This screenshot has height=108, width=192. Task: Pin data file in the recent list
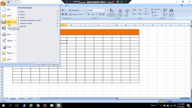[x=58, y=26]
